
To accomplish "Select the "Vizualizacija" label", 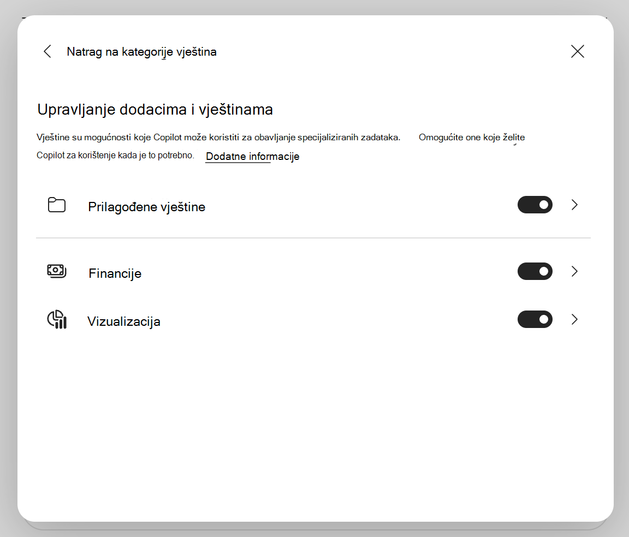I will pos(123,321).
